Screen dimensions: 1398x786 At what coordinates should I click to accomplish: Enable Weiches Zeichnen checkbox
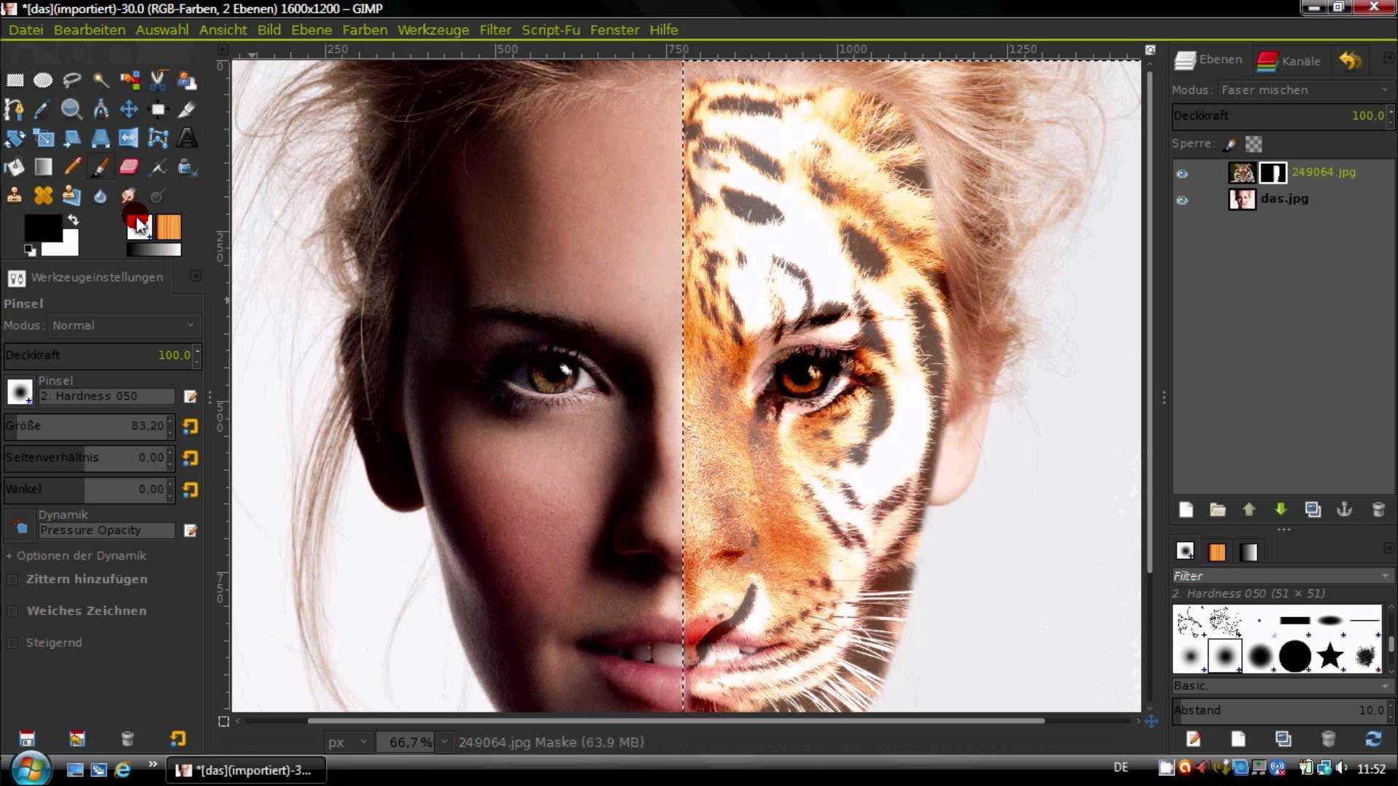point(13,609)
